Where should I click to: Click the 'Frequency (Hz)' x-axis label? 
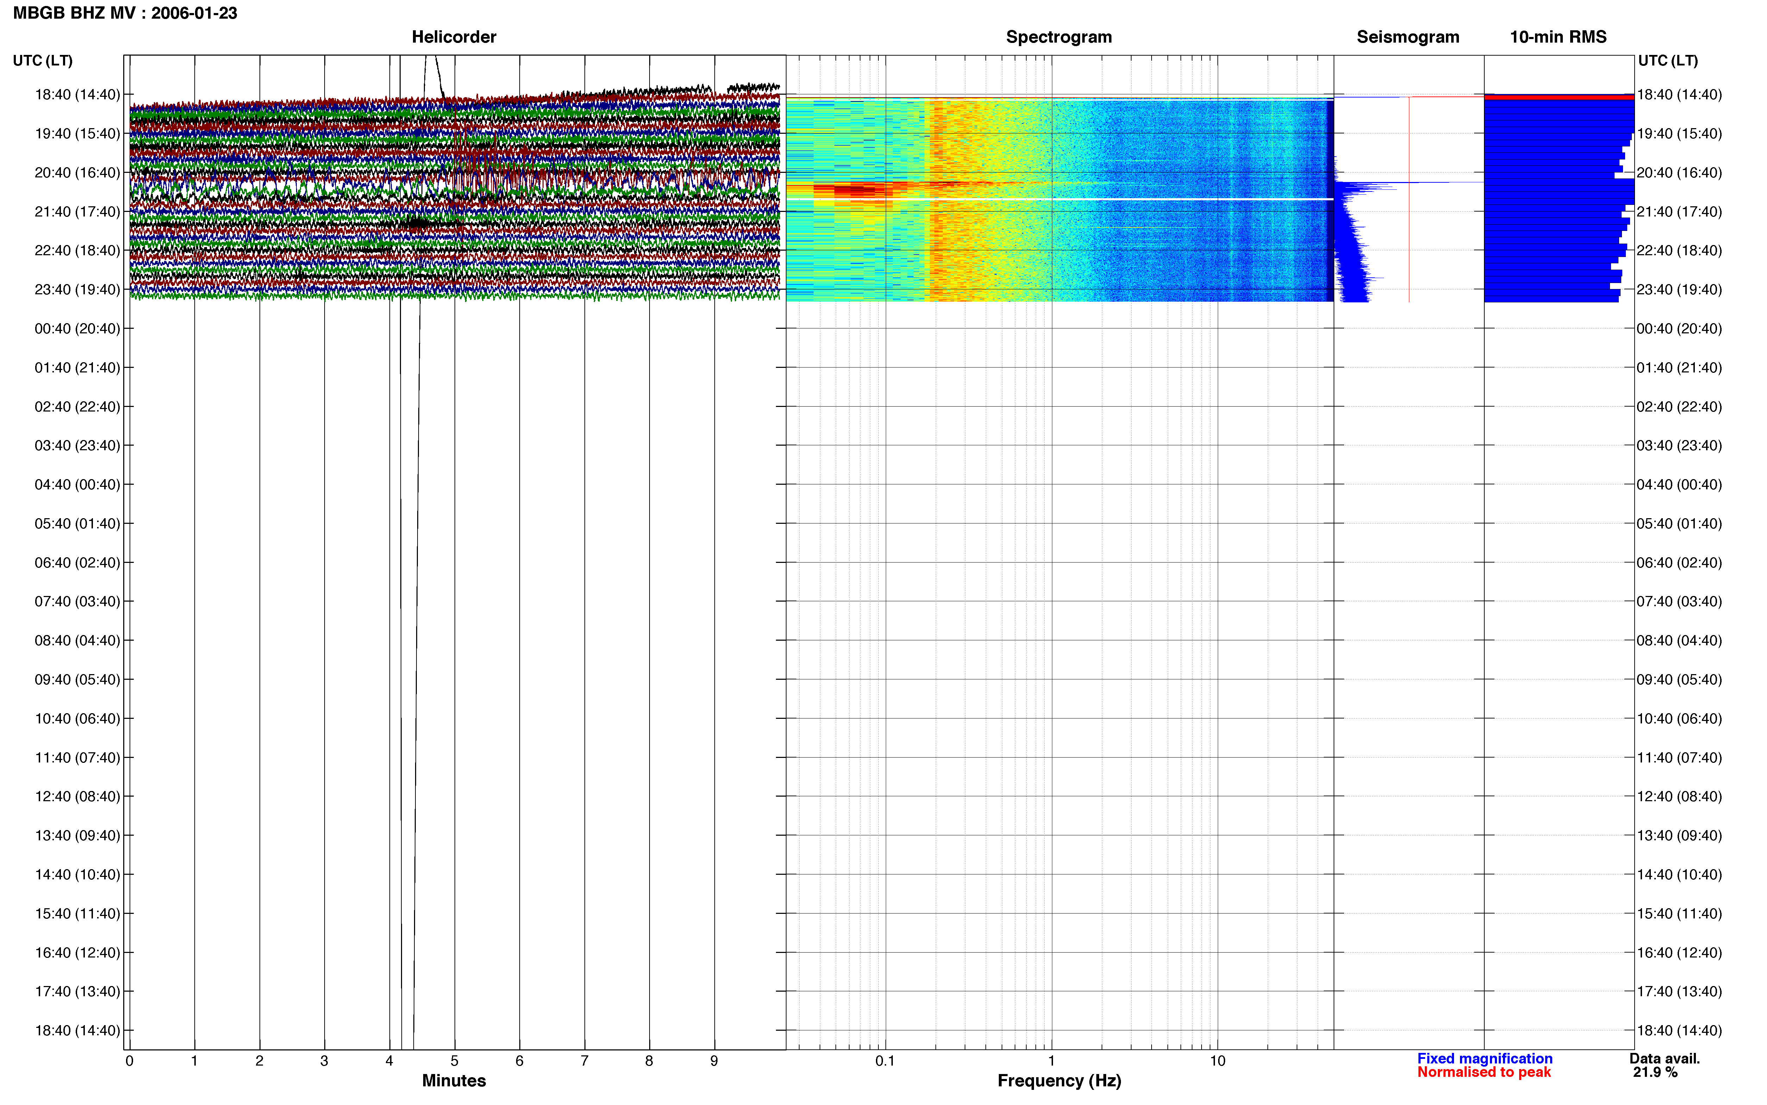[x=1059, y=1081]
